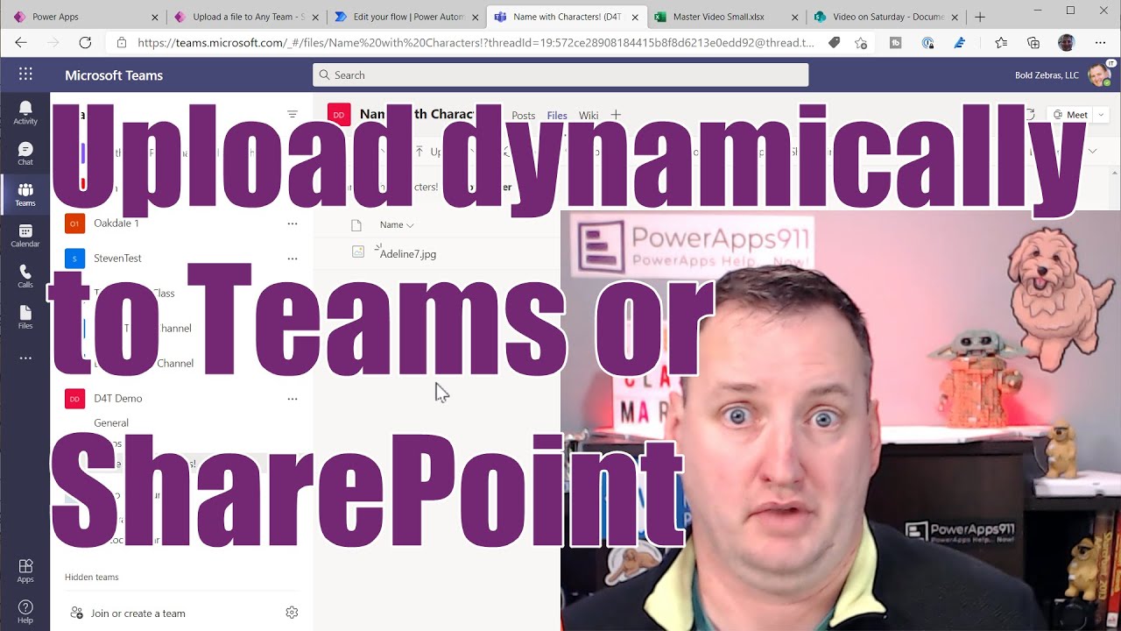Screen dimensions: 1121x631
Task: Select the Files tab in the channel
Action: coord(557,116)
